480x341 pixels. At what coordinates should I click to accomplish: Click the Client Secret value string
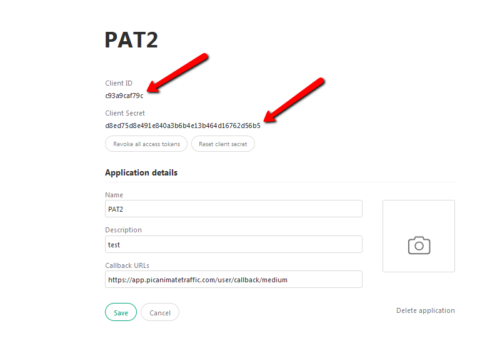182,126
